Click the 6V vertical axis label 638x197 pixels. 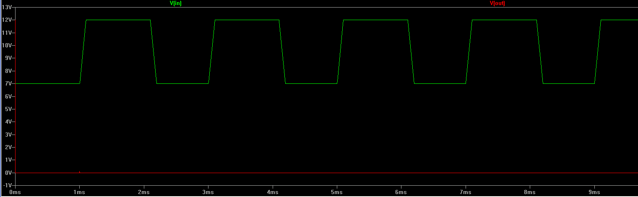[x=8, y=96]
